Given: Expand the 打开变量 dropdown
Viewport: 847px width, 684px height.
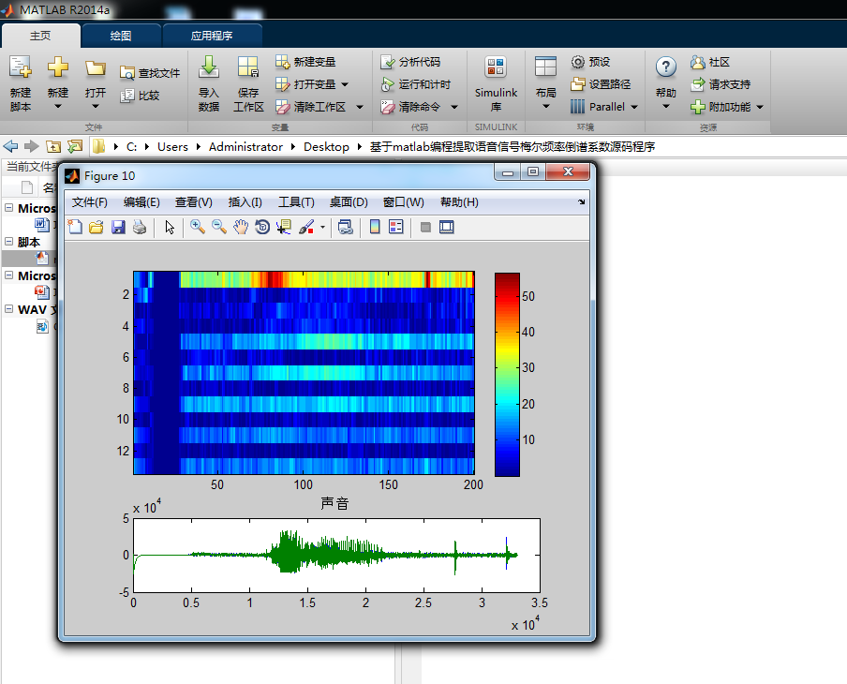Looking at the screenshot, I should (x=345, y=85).
